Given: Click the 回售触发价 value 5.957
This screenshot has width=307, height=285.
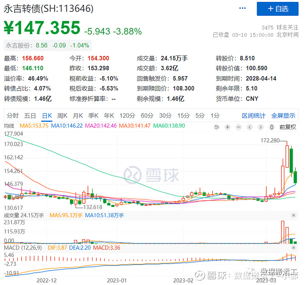Looking at the screenshot, I should 180,79.
